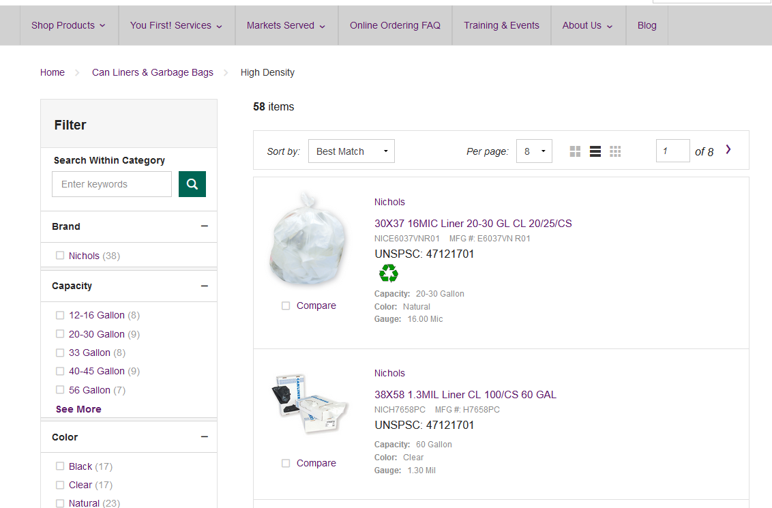Expand You First! Services menu
The image size is (772, 508).
pos(176,26)
